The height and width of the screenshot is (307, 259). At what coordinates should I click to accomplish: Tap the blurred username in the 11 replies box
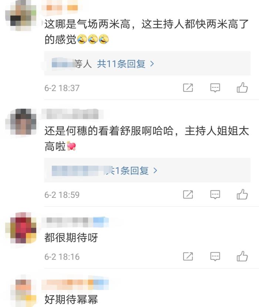click(63, 64)
